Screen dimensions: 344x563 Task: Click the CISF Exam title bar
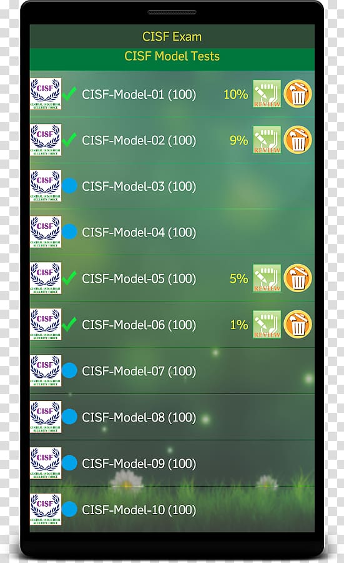pos(172,36)
